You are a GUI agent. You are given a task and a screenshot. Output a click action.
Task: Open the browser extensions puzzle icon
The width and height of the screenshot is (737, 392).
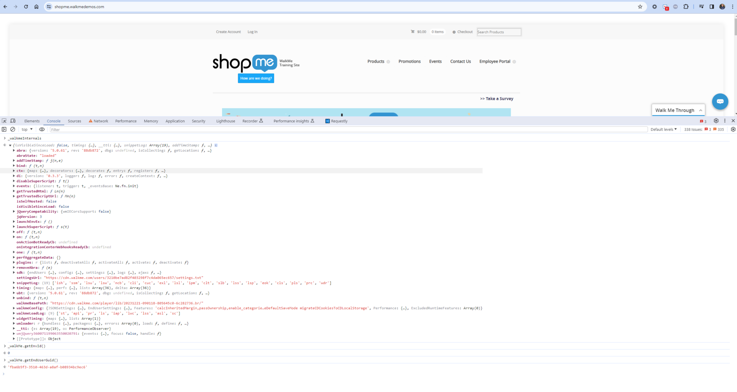[686, 6]
